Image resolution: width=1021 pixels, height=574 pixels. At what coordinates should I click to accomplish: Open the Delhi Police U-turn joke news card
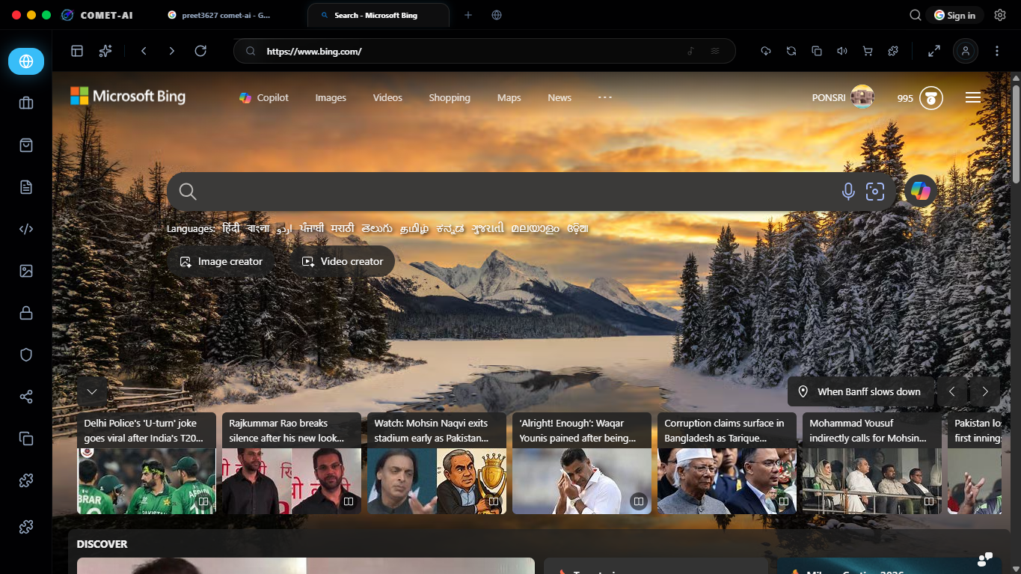click(x=147, y=463)
